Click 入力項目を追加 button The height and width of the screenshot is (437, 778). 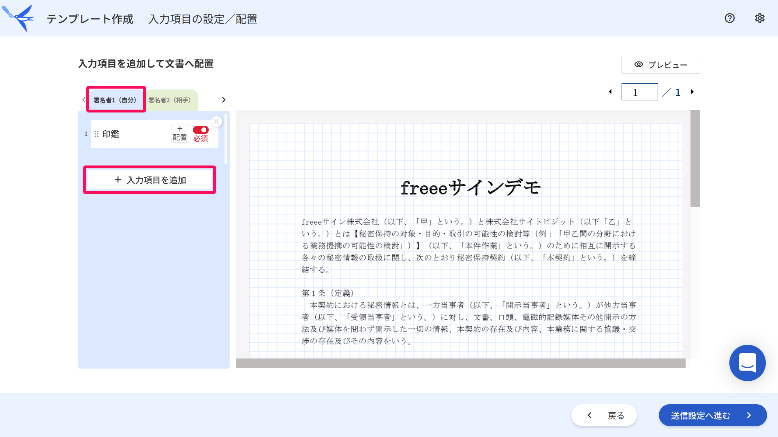pos(150,180)
